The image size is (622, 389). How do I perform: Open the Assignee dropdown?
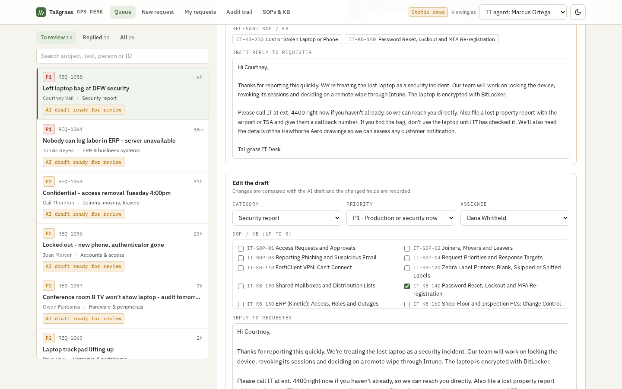click(515, 218)
